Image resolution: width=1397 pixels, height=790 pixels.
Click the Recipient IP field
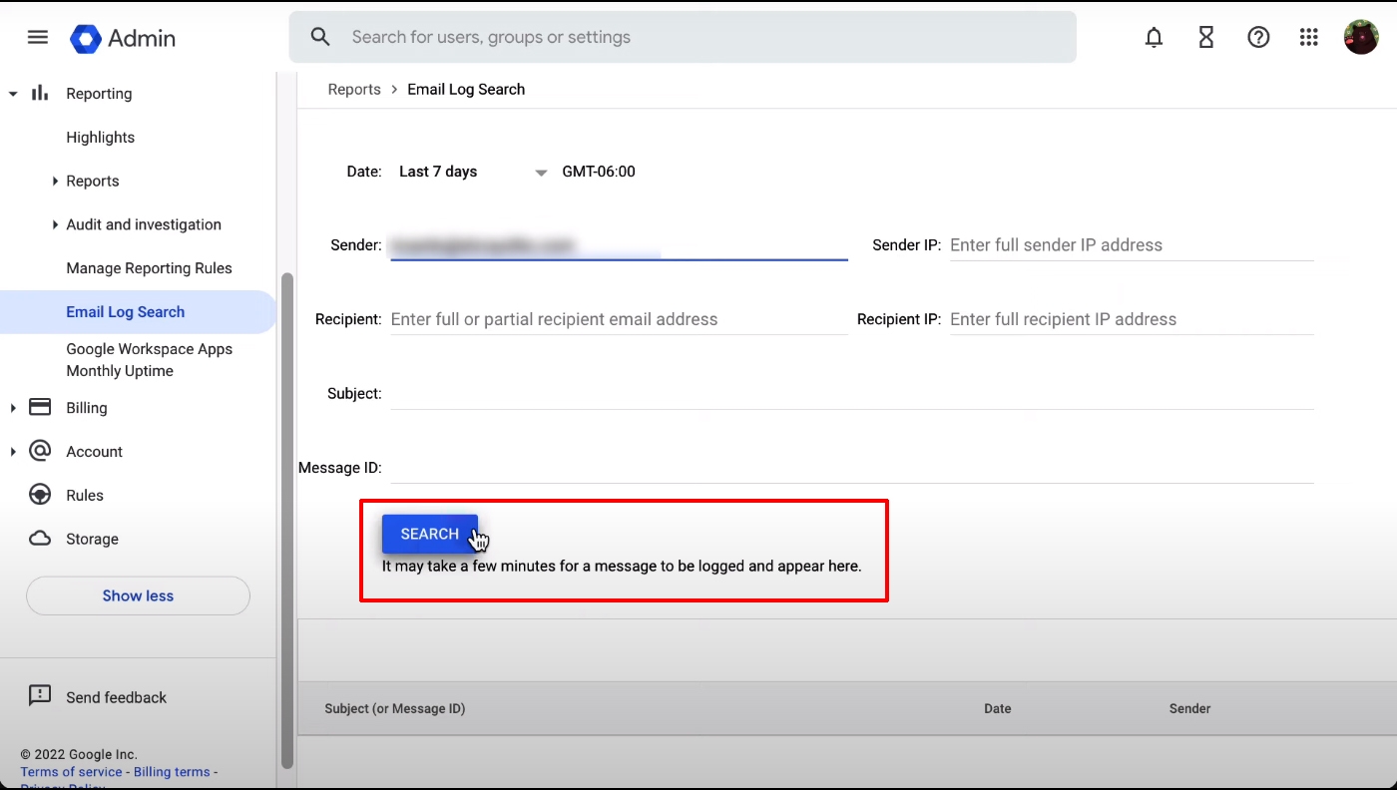coord(1132,319)
